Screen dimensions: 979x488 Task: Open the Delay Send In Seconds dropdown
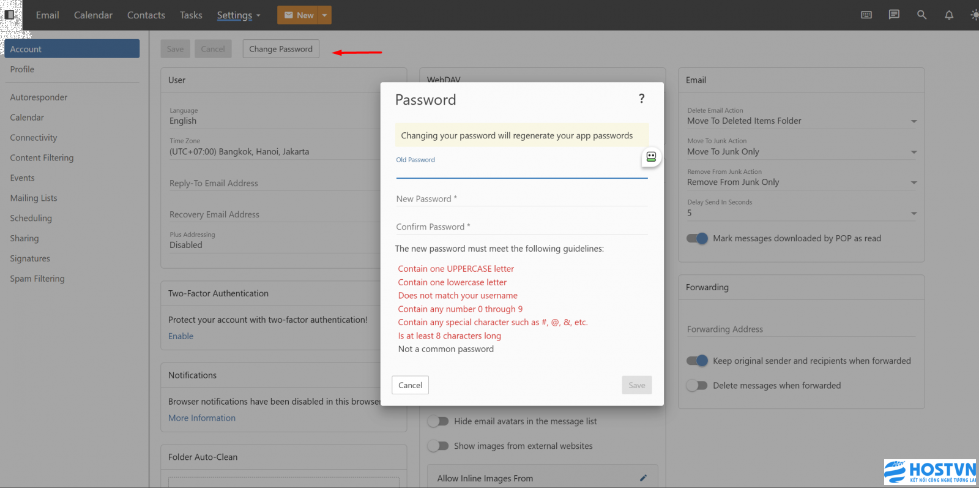(x=914, y=213)
